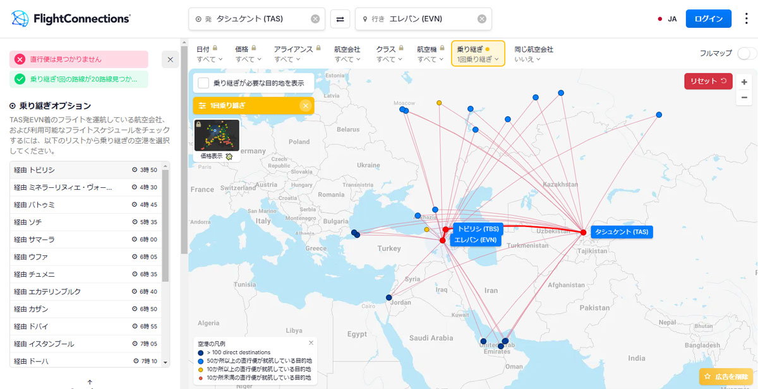This screenshot has height=389, width=758.
Task: Select the 経由 ウファ connection option
Action: [x=86, y=257]
